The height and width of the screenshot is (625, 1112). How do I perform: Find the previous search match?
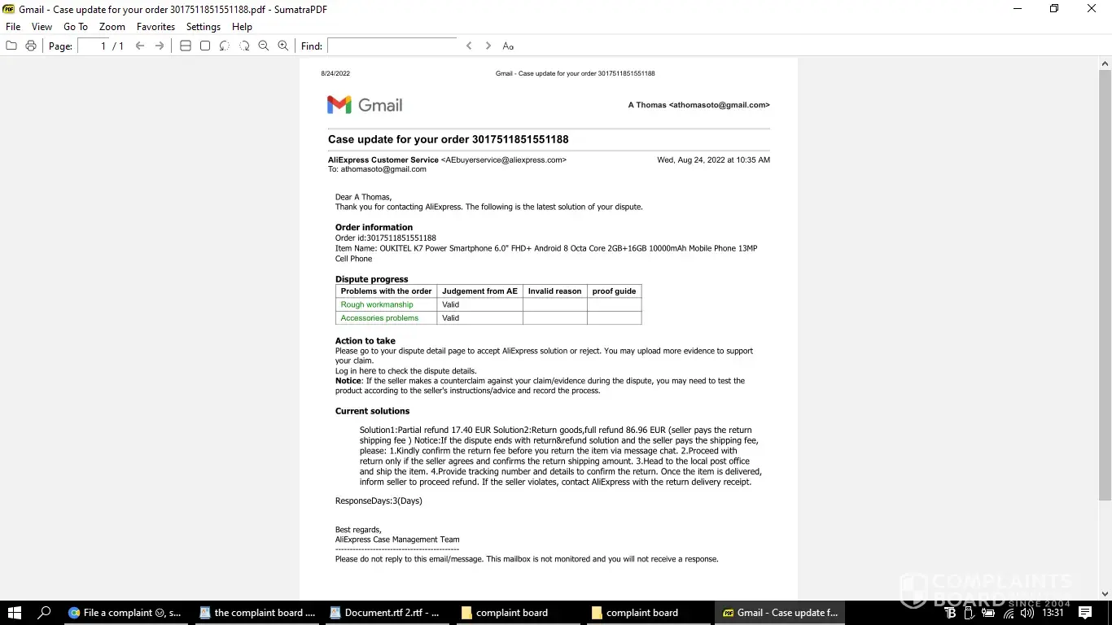469,46
